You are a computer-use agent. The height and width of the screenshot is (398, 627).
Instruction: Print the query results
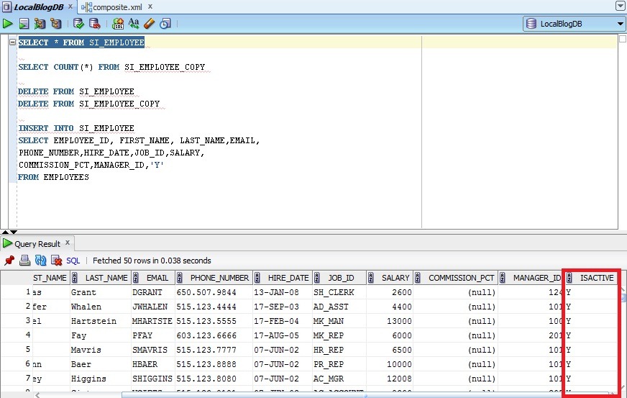pos(24,261)
